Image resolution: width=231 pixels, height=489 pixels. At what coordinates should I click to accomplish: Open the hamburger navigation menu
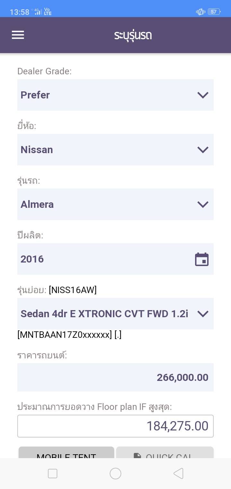[x=18, y=35]
